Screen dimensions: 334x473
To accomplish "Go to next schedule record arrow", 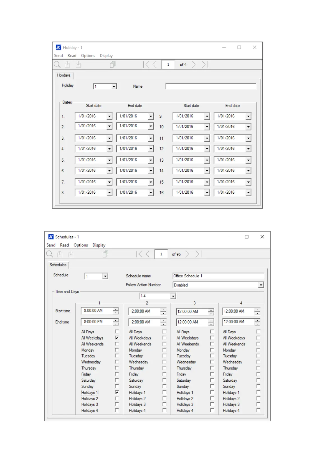I will point(187,254).
